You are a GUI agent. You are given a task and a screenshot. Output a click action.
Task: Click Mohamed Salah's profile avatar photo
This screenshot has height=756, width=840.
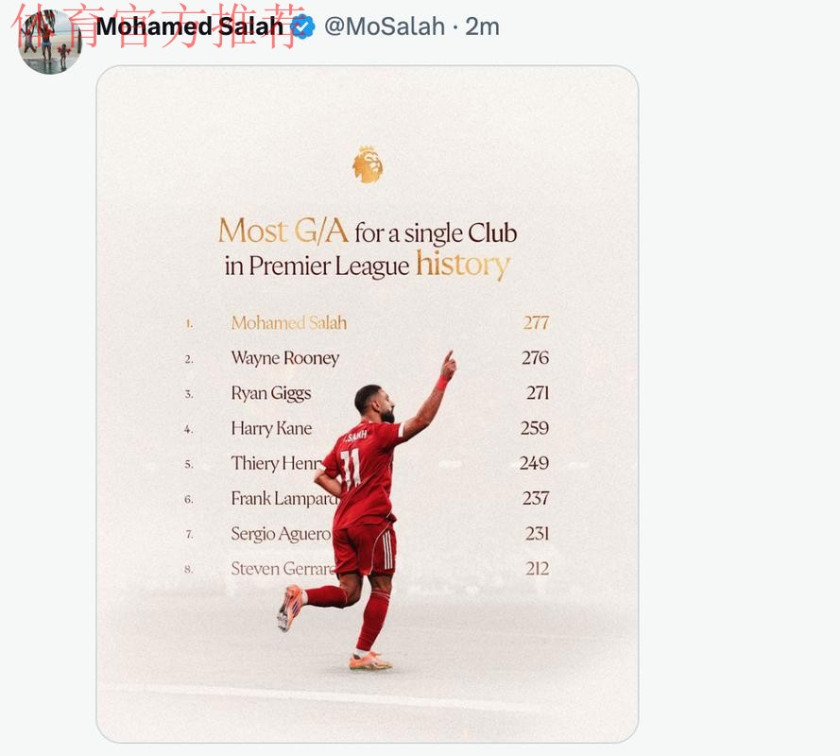pos(51,42)
